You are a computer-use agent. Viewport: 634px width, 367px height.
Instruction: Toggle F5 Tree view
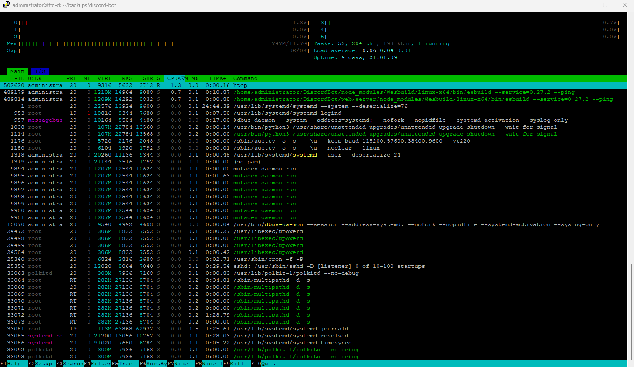125,364
